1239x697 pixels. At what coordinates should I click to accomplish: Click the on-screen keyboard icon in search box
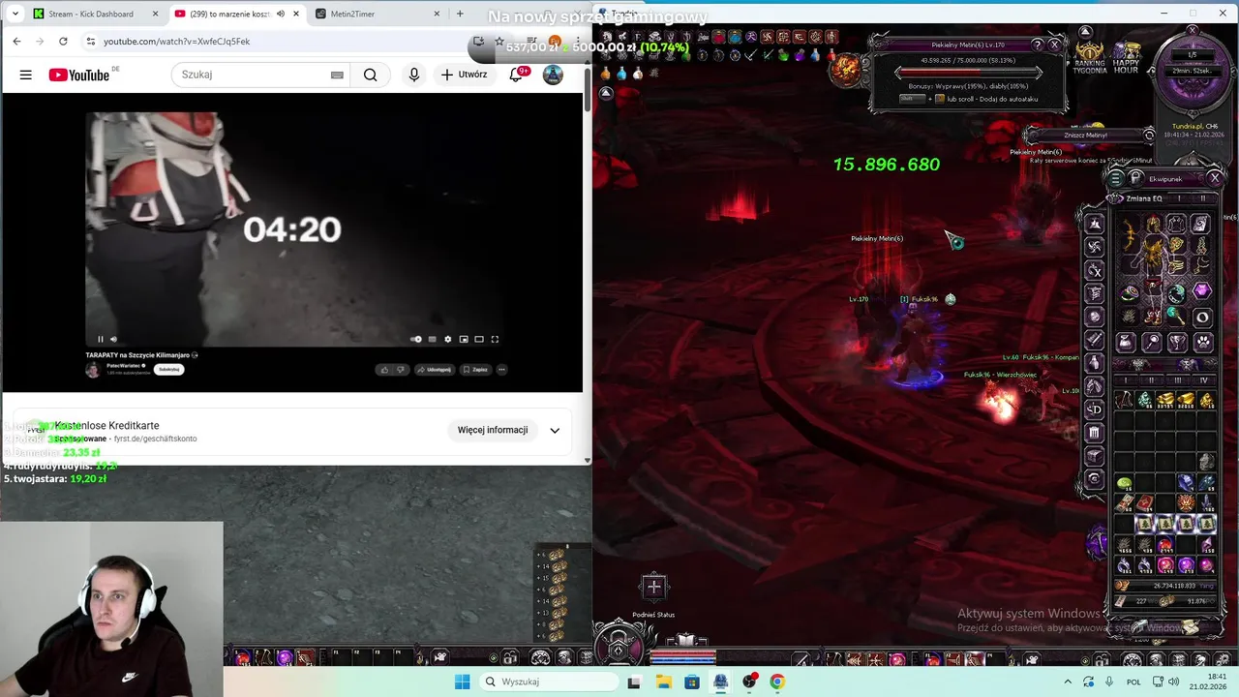click(337, 75)
